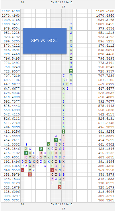Select the 4 in the 558.6838 row
The width and height of the screenshot is (115, 212).
(63, 110)
